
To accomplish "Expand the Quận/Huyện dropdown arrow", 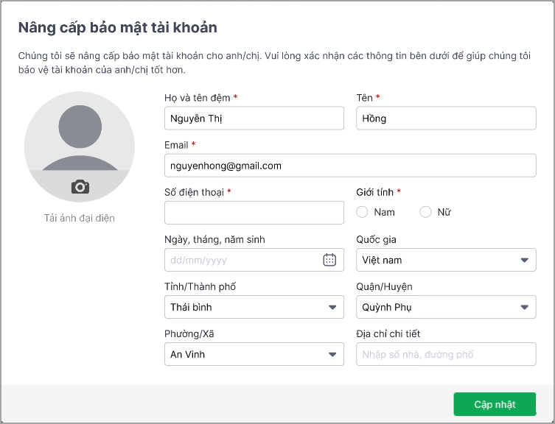I will [524, 307].
